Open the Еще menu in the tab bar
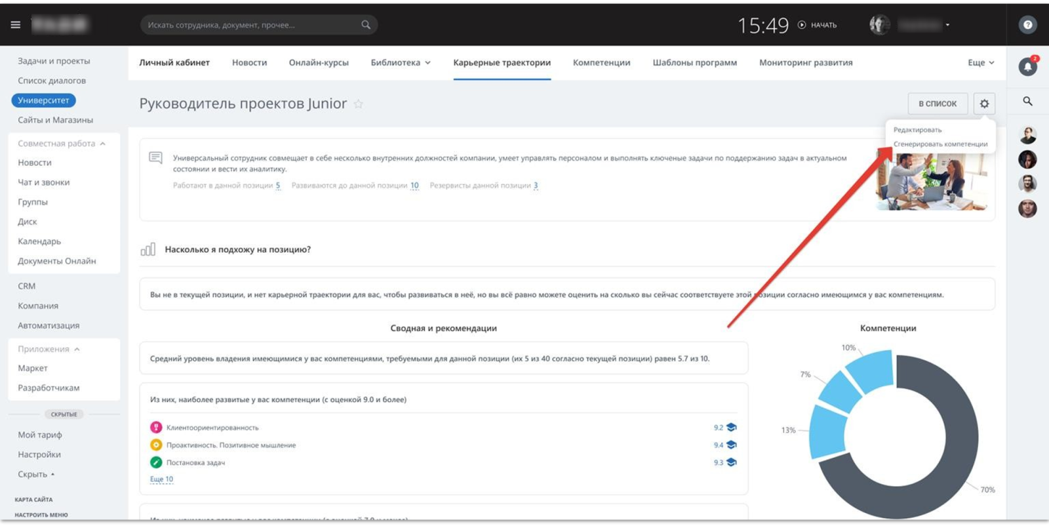The height and width of the screenshot is (526, 1049). 981,63
